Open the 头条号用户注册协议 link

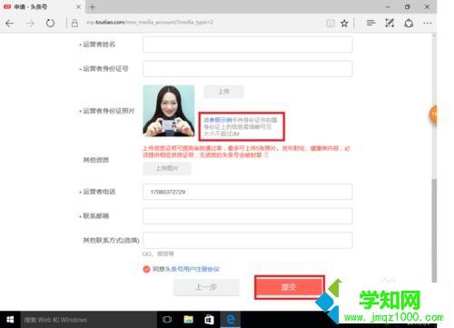click(x=192, y=269)
